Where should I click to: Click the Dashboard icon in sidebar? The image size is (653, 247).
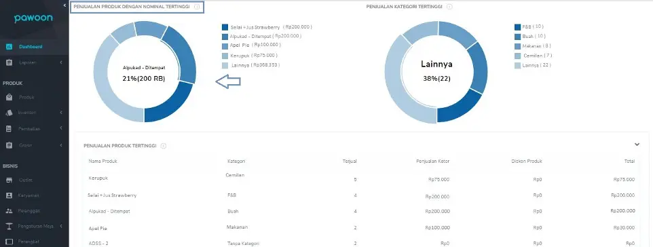click(x=9, y=47)
